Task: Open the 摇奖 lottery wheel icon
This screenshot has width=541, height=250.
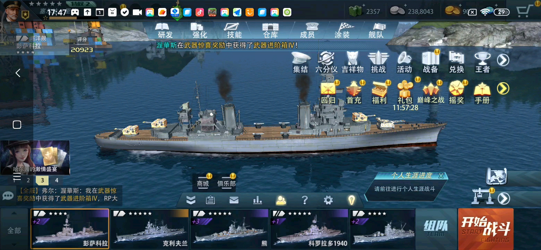Action: 457,93
